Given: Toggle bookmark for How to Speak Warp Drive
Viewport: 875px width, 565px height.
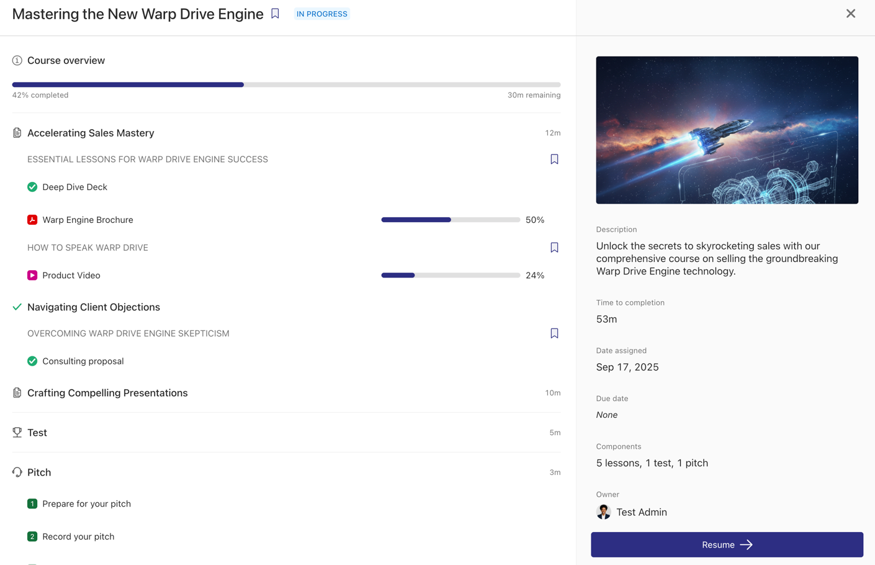Looking at the screenshot, I should [554, 248].
